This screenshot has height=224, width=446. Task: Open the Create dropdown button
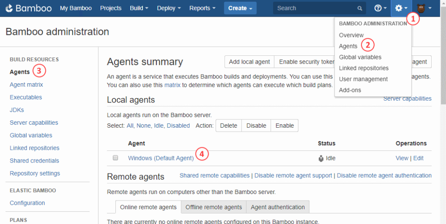(240, 8)
